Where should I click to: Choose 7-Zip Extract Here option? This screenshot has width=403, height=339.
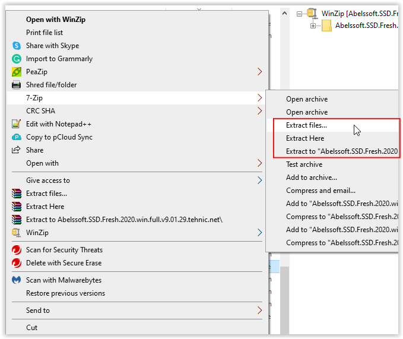305,138
